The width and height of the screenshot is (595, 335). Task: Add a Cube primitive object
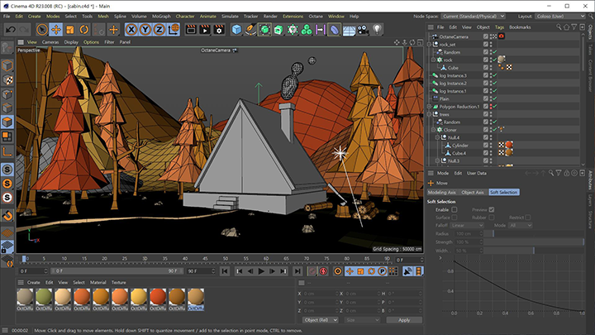coord(236,29)
